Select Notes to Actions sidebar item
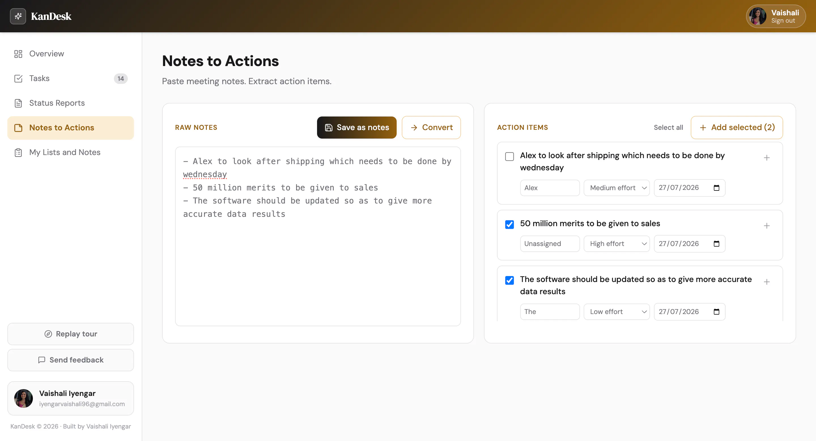 tap(71, 128)
